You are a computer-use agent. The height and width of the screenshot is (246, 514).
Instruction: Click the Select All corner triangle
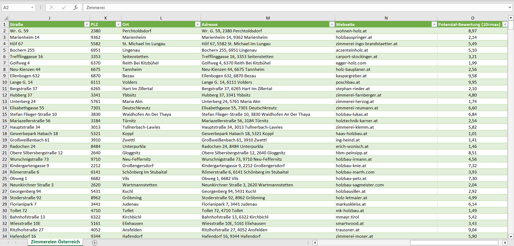point(5,18)
